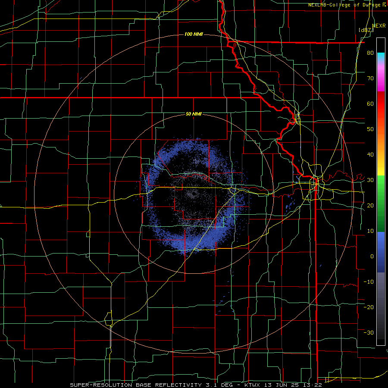Click the 50 value on the dBZ scale
Image resolution: width=388 pixels, height=388 pixels.
pos(370,129)
